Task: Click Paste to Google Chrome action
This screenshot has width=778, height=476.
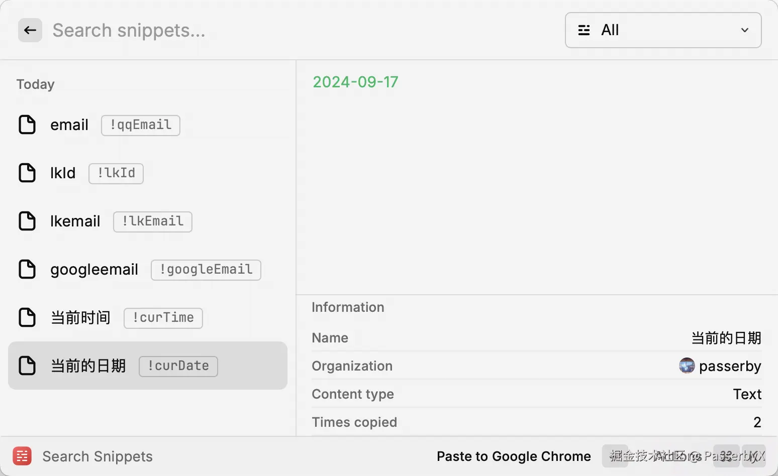Action: point(513,456)
